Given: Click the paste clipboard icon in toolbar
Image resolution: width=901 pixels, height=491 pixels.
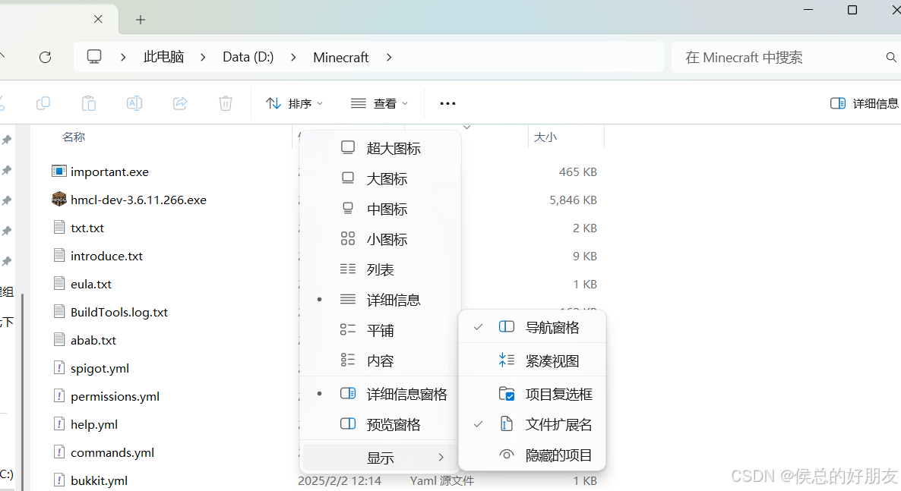Looking at the screenshot, I should click(88, 103).
